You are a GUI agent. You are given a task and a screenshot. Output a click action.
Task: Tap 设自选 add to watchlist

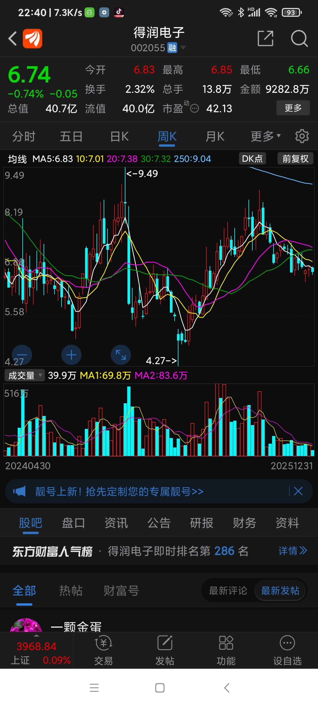[287, 650]
